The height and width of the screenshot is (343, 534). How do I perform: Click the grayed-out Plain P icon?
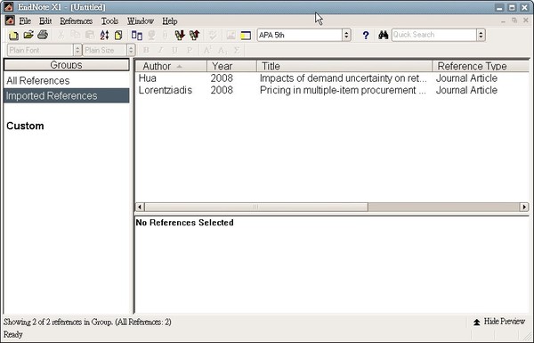[x=190, y=50]
